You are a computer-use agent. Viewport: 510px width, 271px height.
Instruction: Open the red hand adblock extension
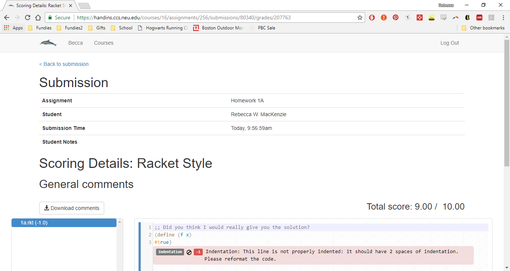[372, 17]
